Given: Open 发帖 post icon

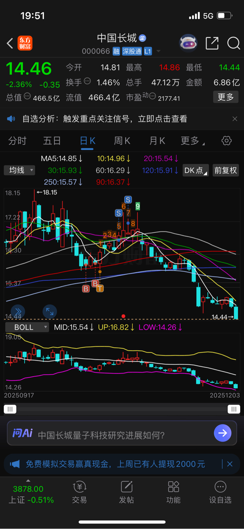Looking at the screenshot, I should [x=126, y=492].
